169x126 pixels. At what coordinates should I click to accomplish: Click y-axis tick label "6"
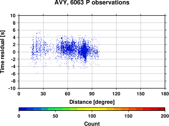[14, 30]
